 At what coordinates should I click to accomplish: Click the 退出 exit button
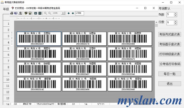(170, 84)
